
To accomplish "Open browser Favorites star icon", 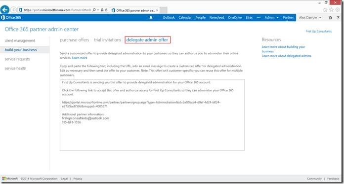I will tap(331, 10).
